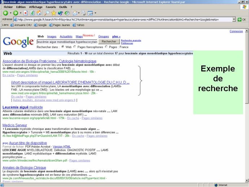Open Aucun titre de diapositive PDF result

(x=28, y=143)
